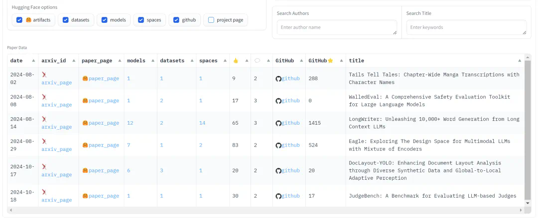Click the thumbs-up upvotes column header icon
The image size is (538, 221).
(x=236, y=61)
